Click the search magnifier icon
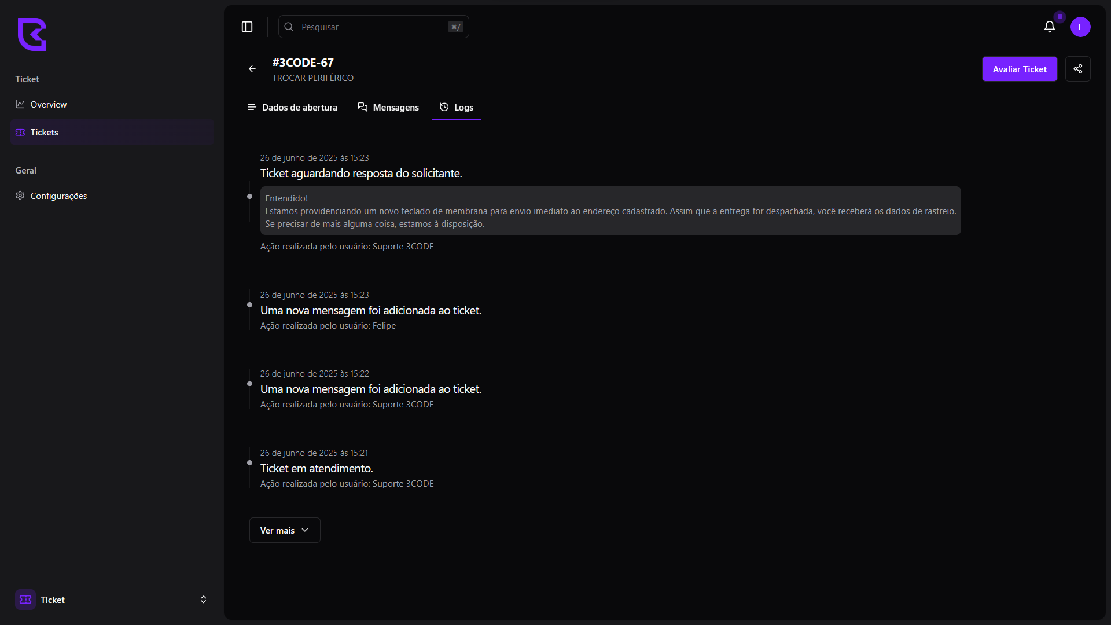1111x625 pixels. 289,27
